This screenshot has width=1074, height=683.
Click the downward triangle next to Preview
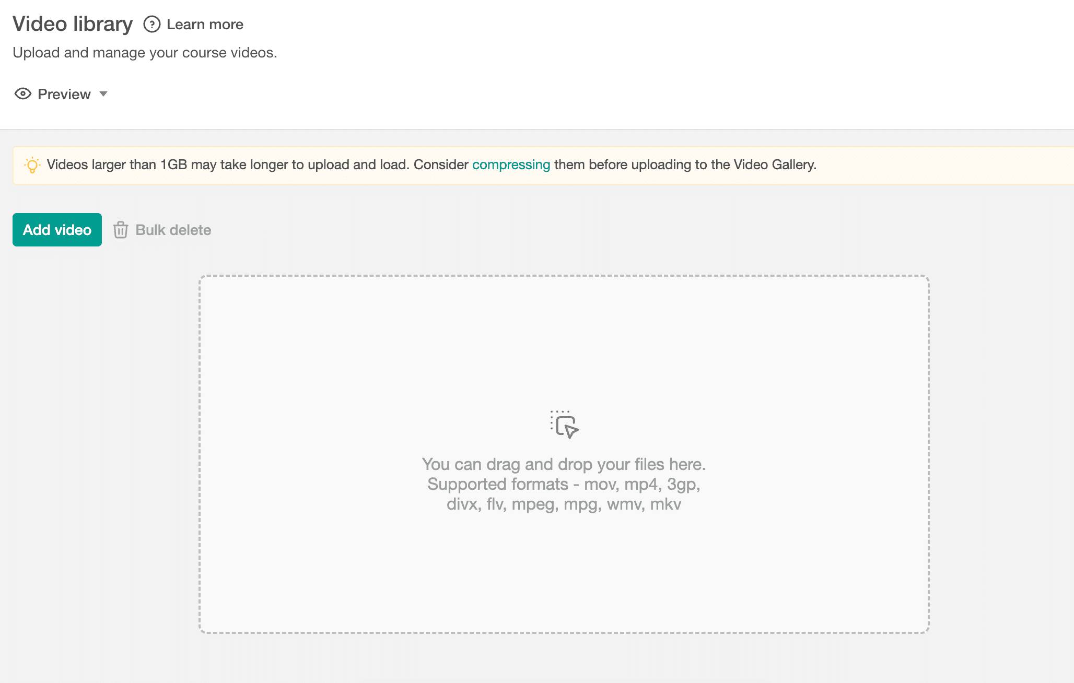103,95
